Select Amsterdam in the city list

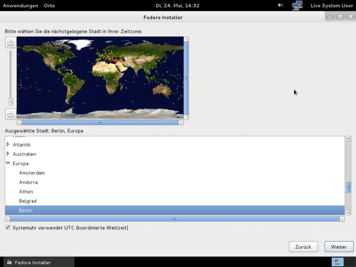pos(32,173)
